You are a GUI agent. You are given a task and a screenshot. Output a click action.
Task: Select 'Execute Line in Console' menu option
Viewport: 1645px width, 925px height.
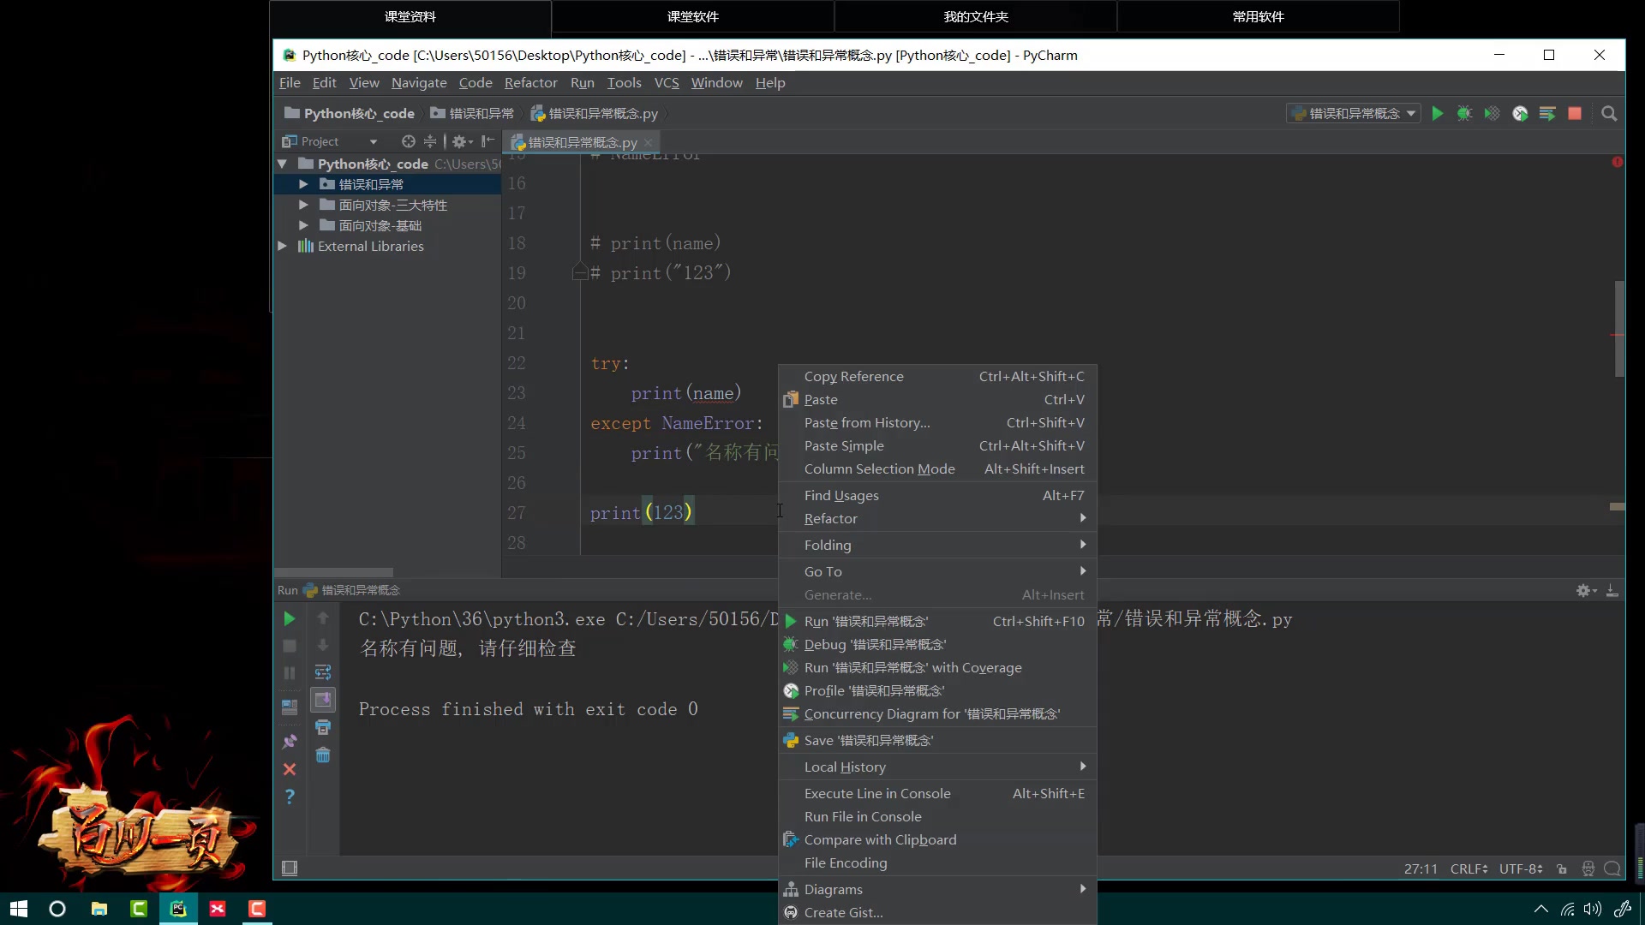pyautogui.click(x=876, y=793)
